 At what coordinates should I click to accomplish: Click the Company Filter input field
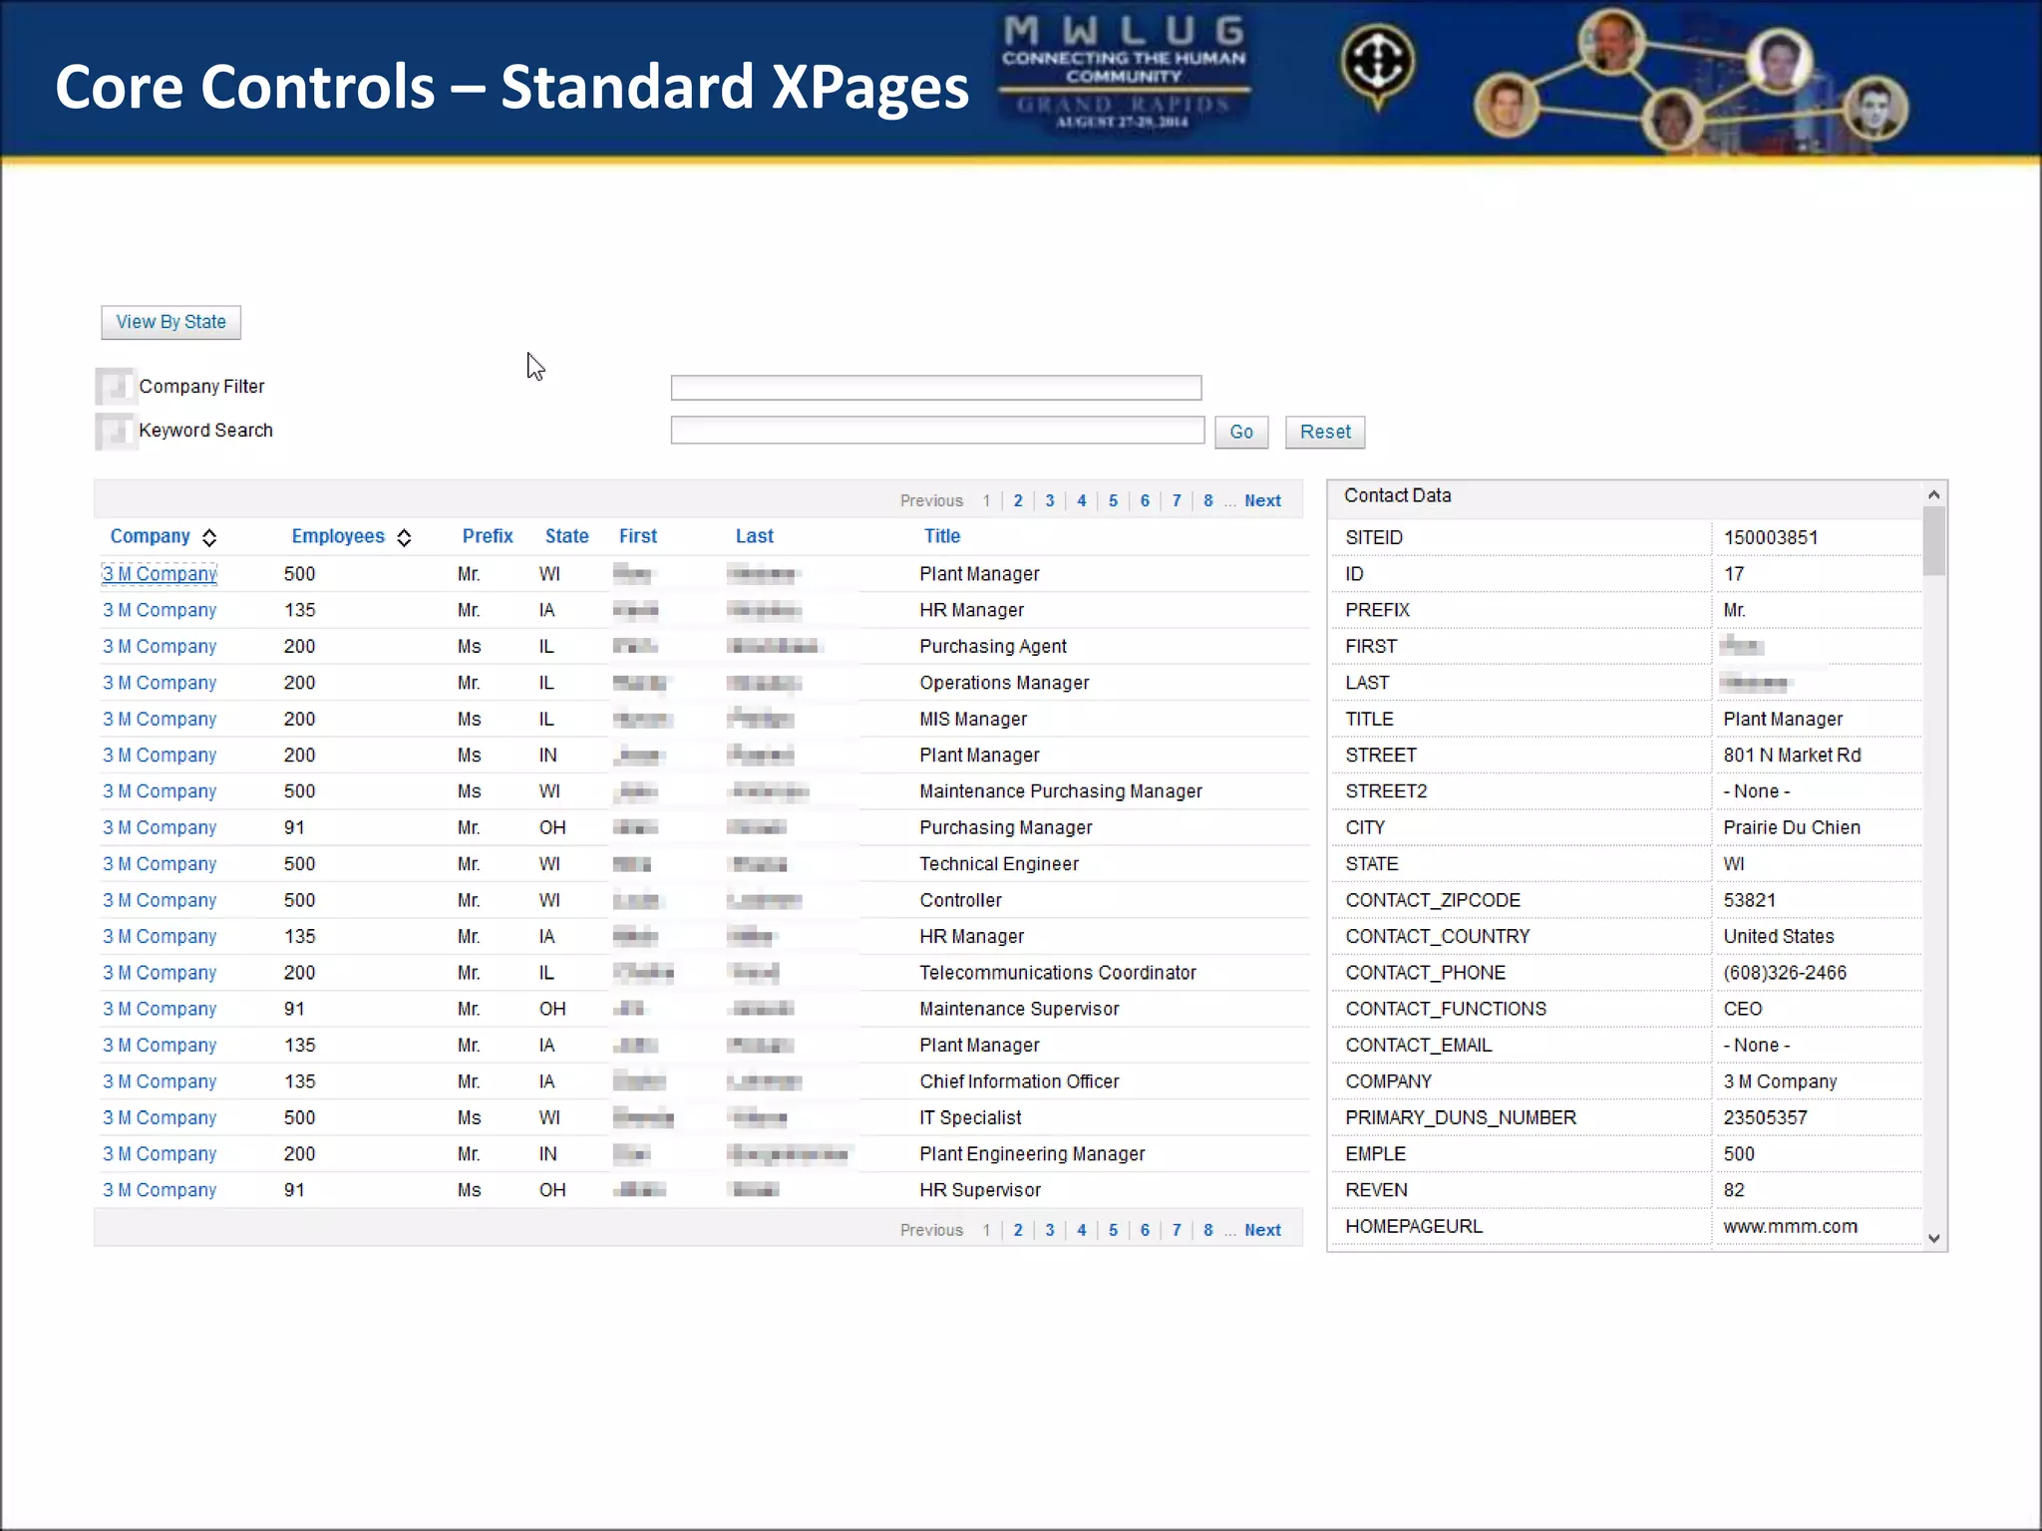(935, 387)
